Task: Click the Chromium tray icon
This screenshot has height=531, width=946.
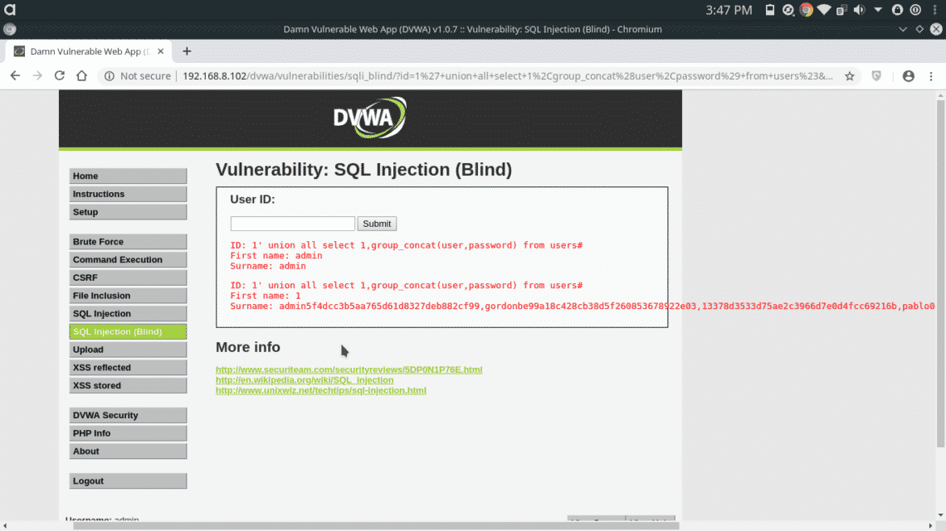Action: 806,10
